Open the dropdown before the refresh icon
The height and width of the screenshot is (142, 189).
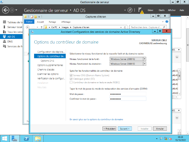(125, 10)
